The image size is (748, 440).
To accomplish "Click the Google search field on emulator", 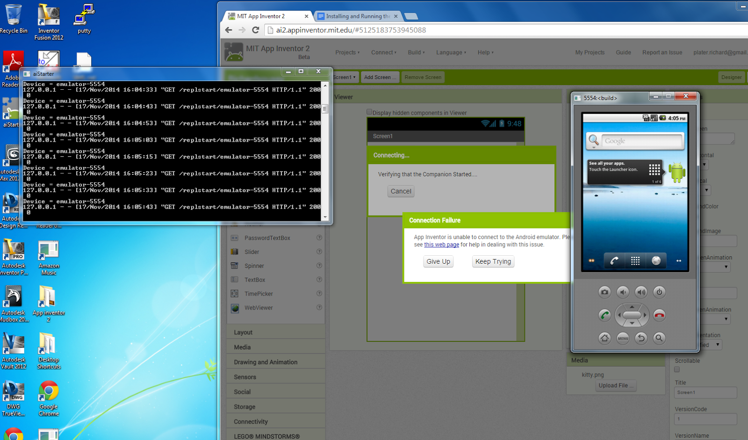I will coord(642,141).
